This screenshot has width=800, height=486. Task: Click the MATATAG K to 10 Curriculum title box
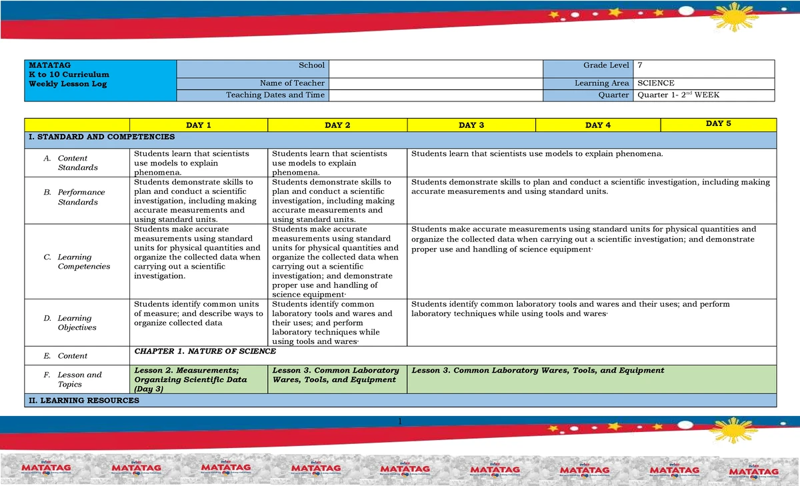click(100, 80)
